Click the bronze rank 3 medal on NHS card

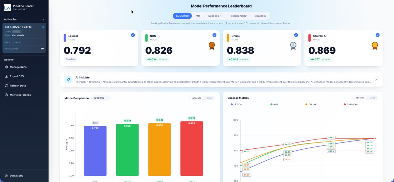(x=212, y=46)
